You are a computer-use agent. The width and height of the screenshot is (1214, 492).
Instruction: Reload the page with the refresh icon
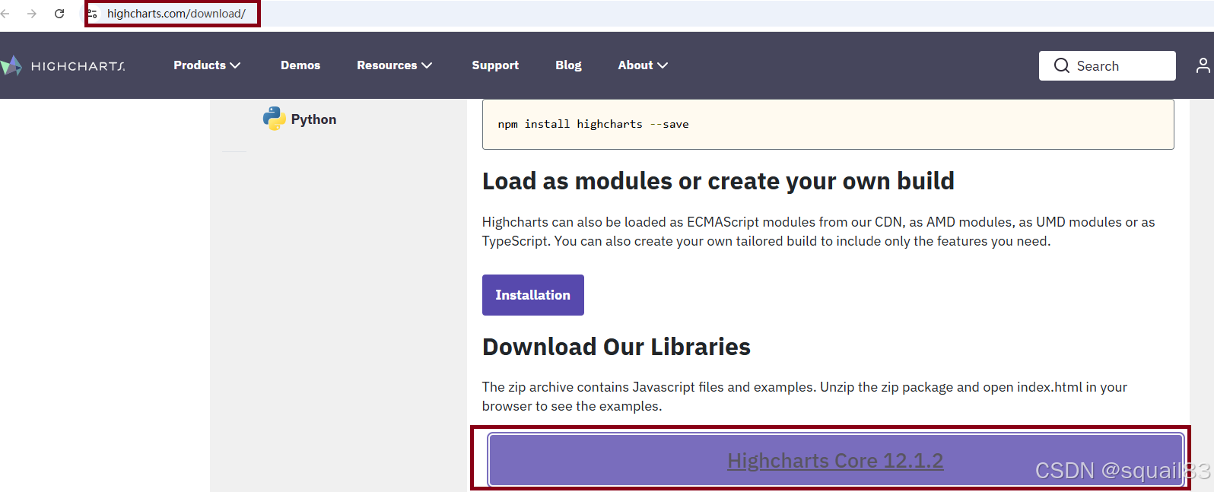pos(59,14)
